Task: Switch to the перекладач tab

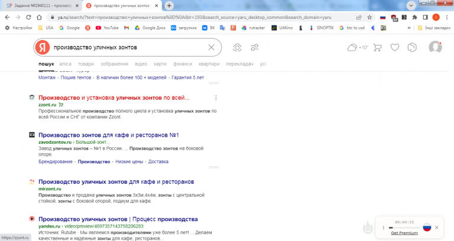Action: [x=239, y=64]
